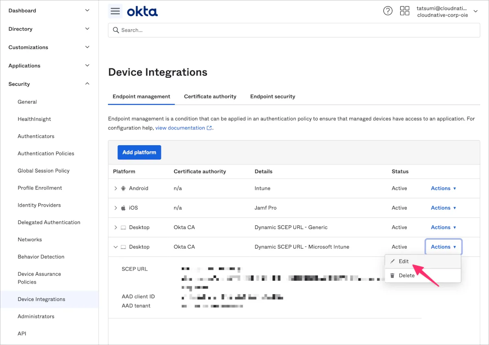Open the help question mark icon
Image resolution: width=489 pixels, height=345 pixels.
point(388,11)
